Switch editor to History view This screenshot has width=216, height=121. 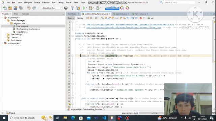(80, 18)
